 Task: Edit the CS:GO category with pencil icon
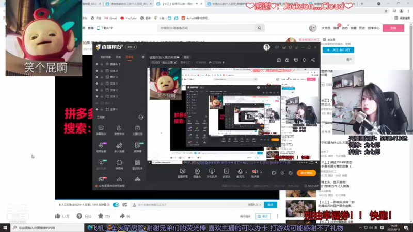point(176,62)
